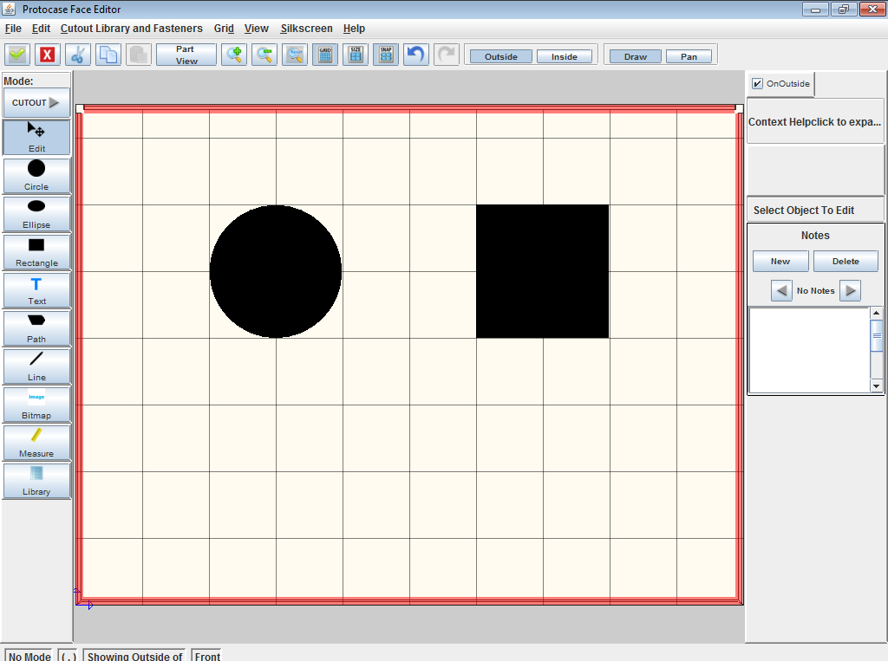Screen dimensions: 888x661
Task: Click the 'Front' status text
Action: pos(207,656)
